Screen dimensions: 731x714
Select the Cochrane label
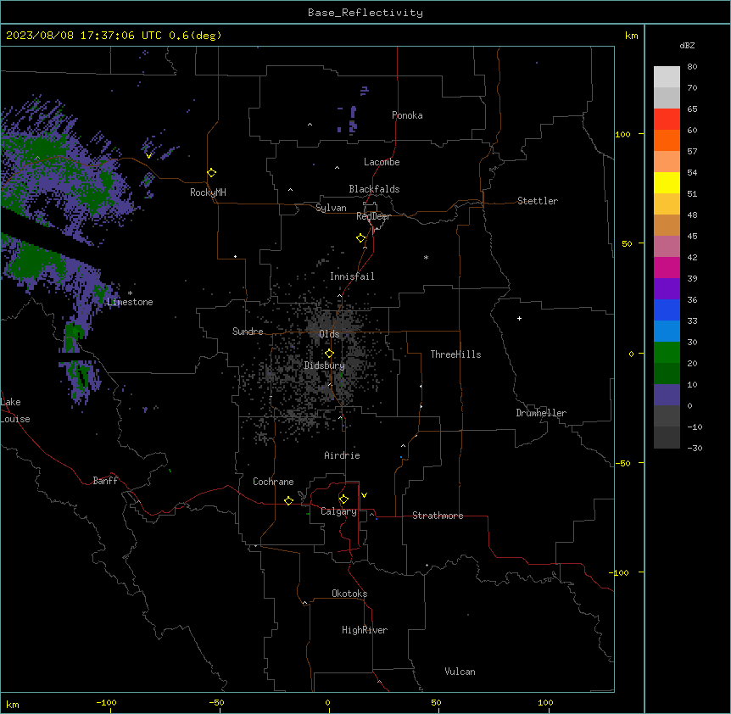[273, 482]
